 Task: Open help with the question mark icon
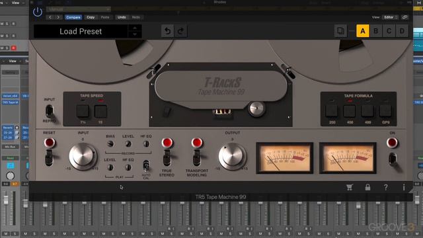click(386, 187)
